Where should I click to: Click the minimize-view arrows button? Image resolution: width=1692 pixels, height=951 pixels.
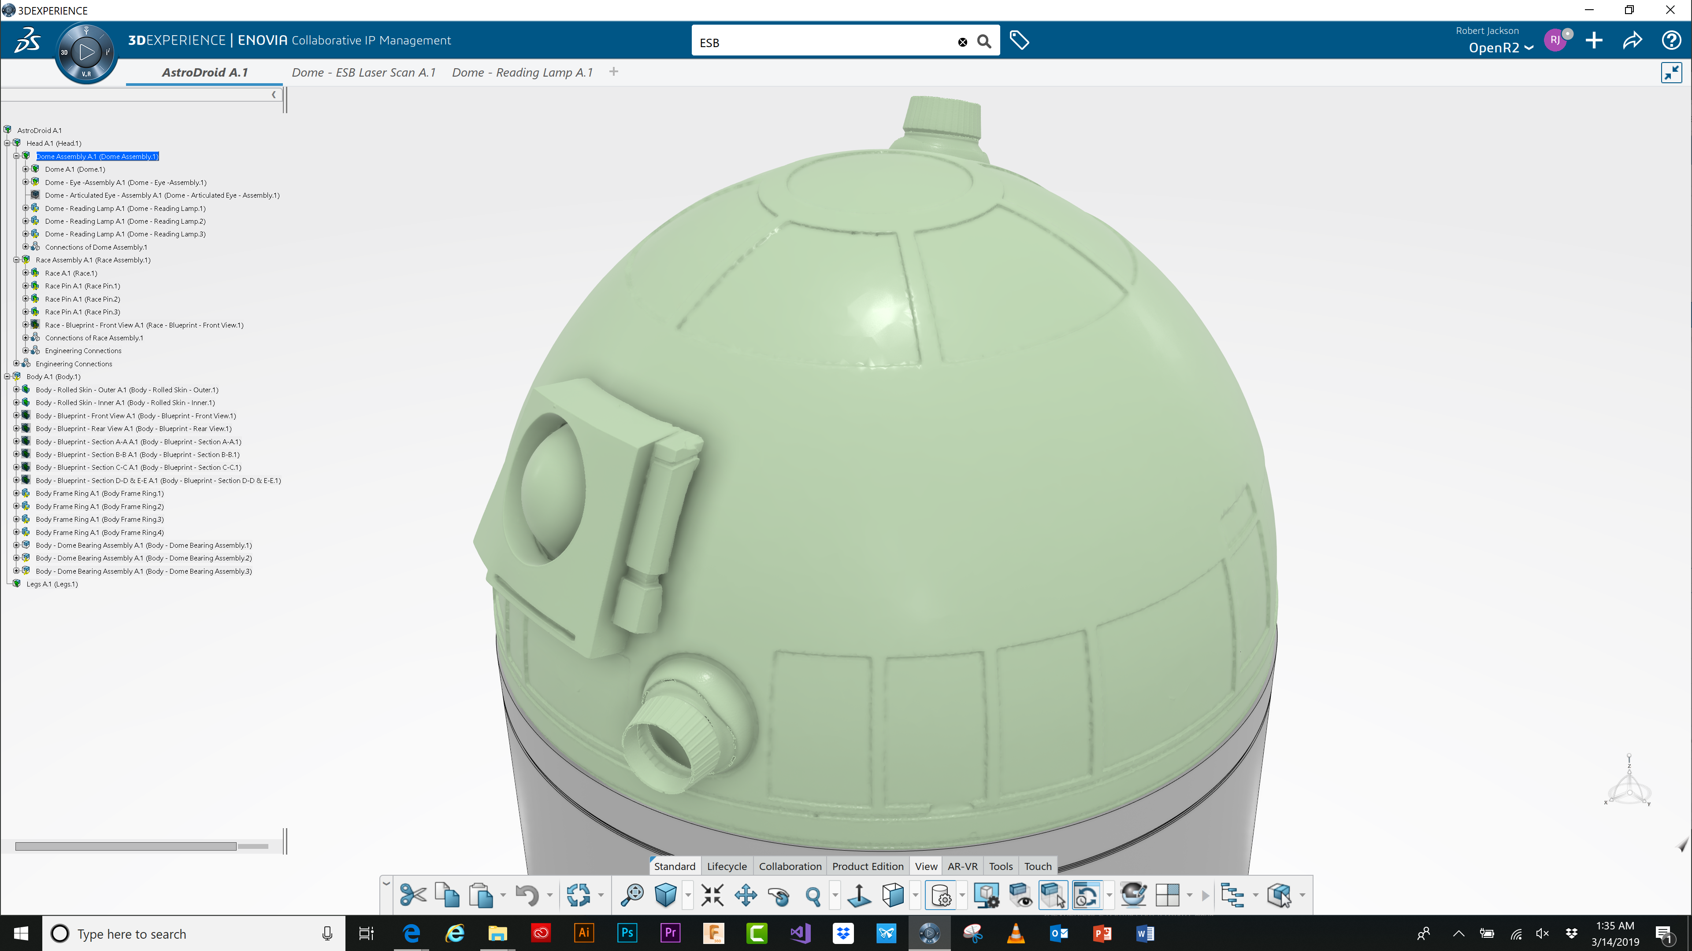(x=1672, y=72)
